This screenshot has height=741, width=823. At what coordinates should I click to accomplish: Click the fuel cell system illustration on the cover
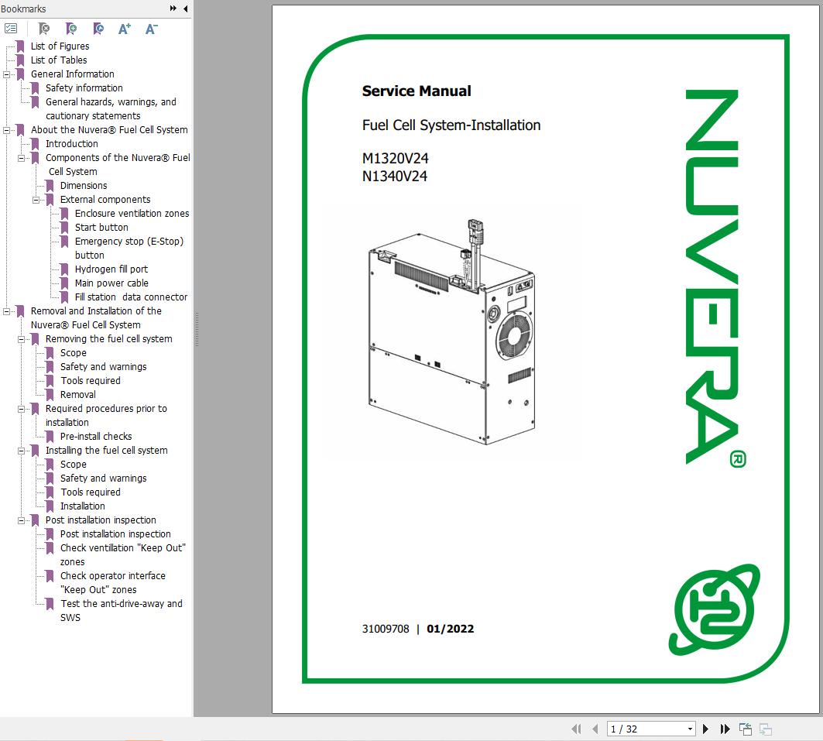[452, 332]
